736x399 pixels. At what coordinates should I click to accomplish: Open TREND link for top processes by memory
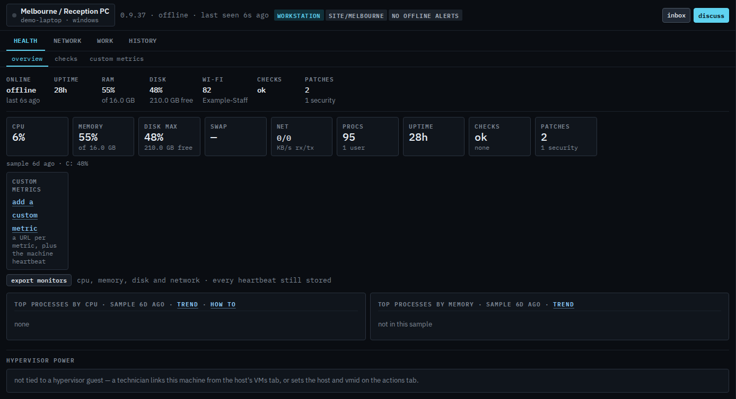tap(563, 304)
